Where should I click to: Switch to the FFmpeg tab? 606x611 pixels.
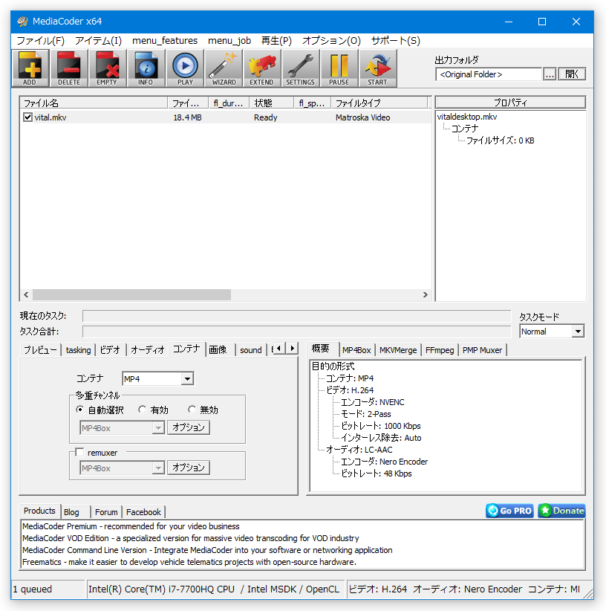[440, 350]
